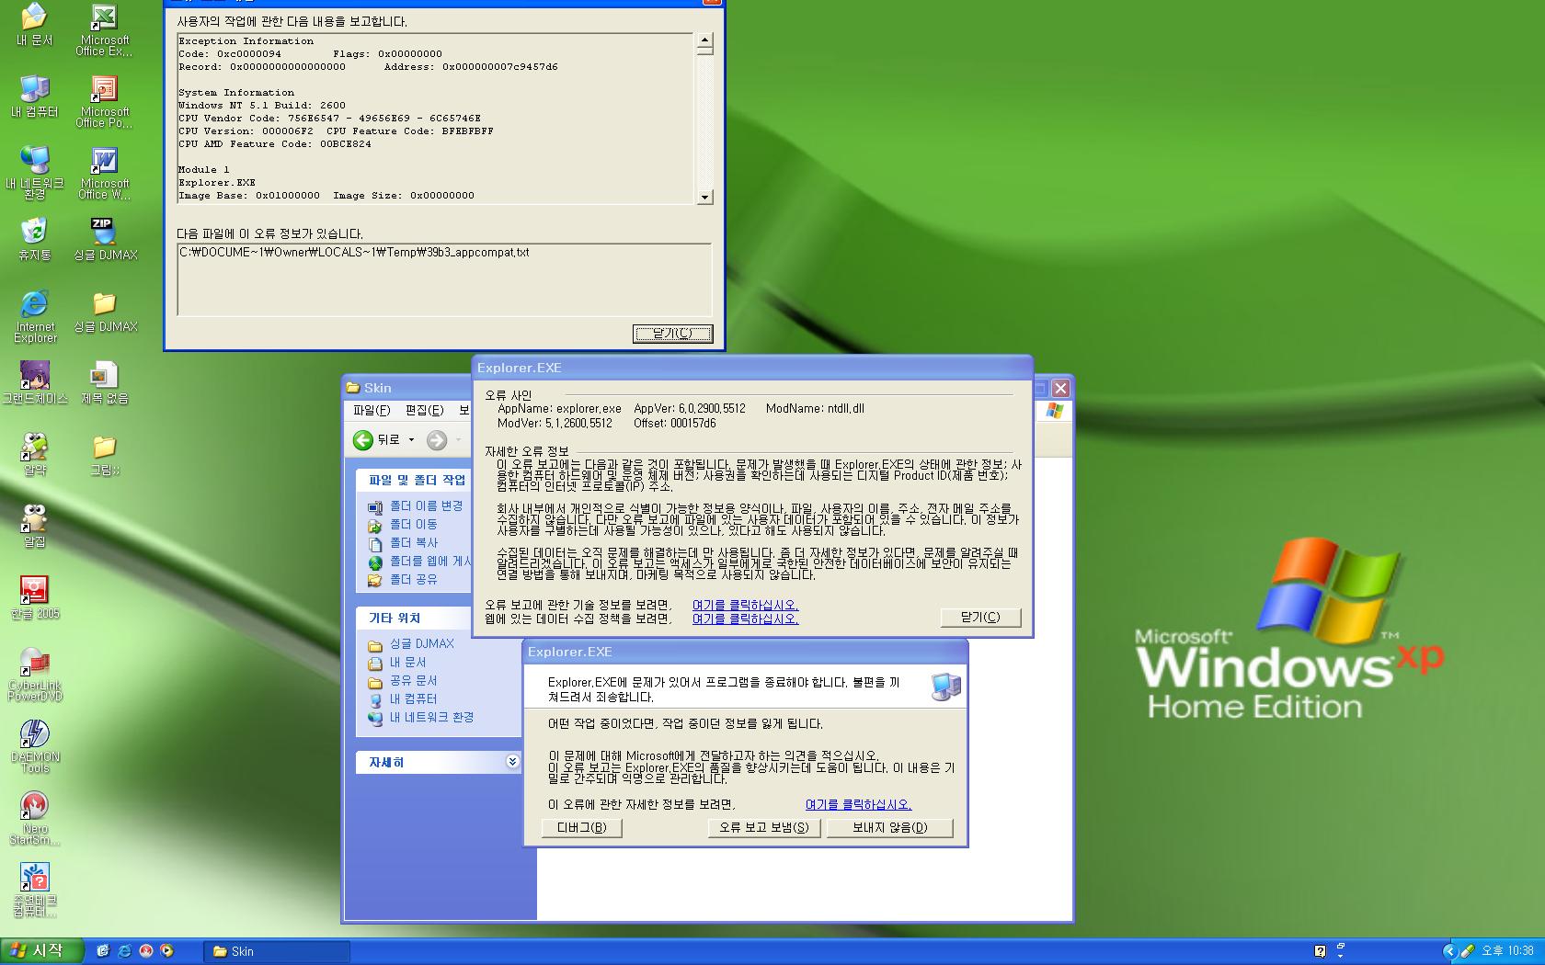Image resolution: width=1545 pixels, height=965 pixels.
Task: Click 폴더 이름 변경 task link
Action: click(x=426, y=505)
